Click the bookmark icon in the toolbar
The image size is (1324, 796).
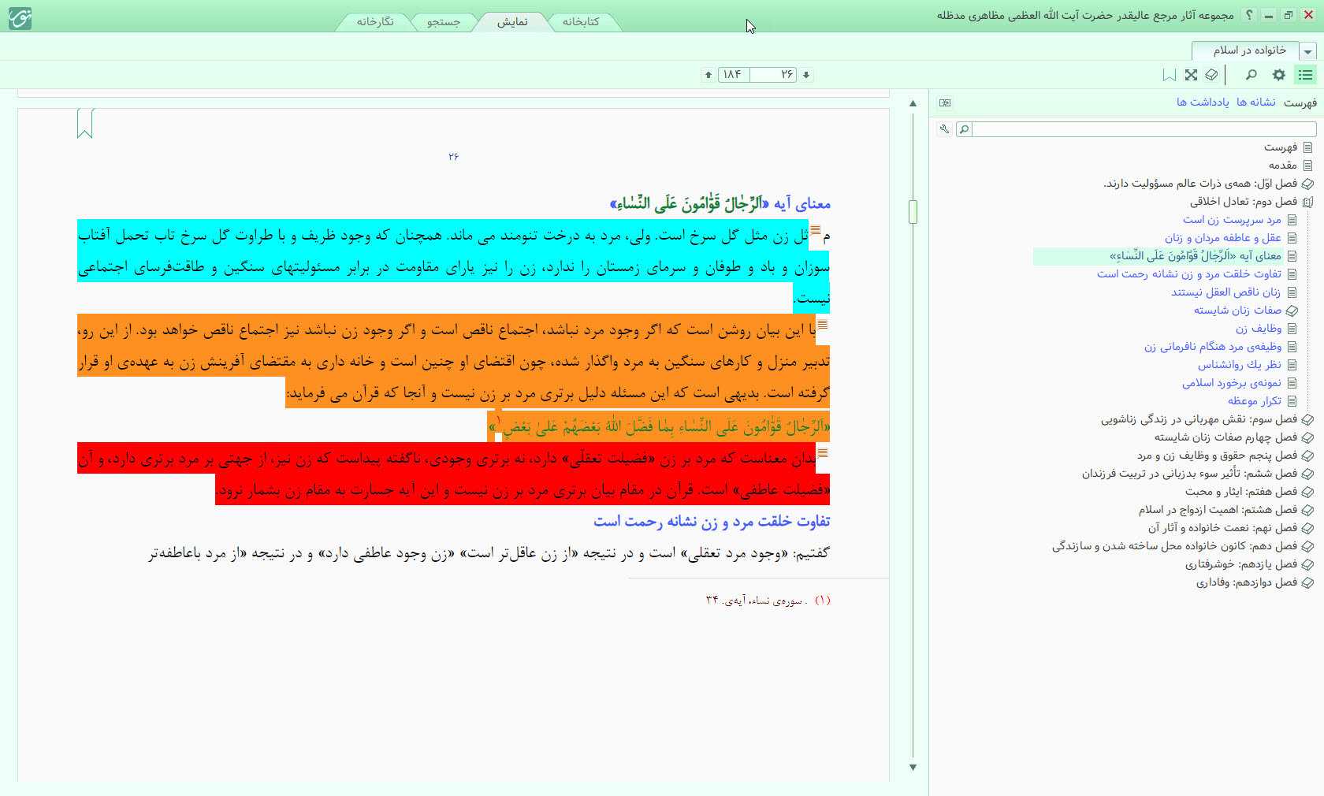[1170, 75]
